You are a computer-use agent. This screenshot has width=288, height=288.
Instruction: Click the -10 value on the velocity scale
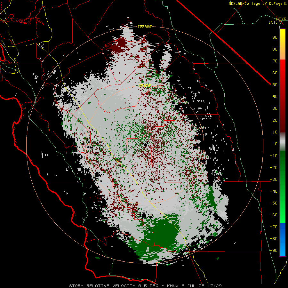[x=274, y=156]
